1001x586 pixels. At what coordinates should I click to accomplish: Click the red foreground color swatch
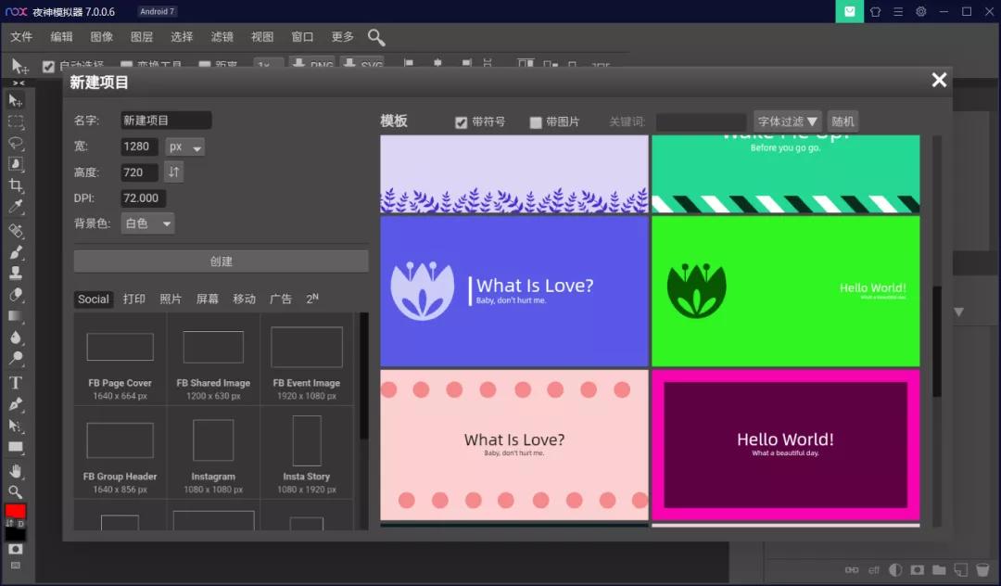pyautogui.click(x=17, y=510)
